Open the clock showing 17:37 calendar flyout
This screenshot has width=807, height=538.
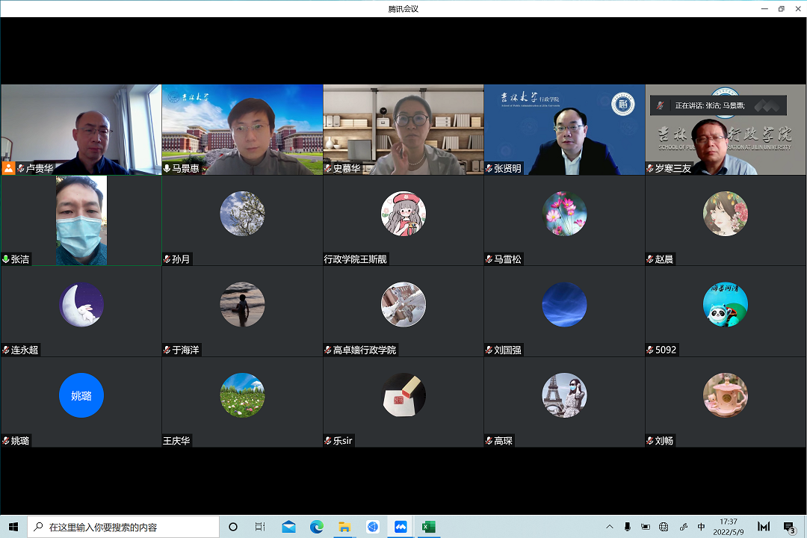729,527
